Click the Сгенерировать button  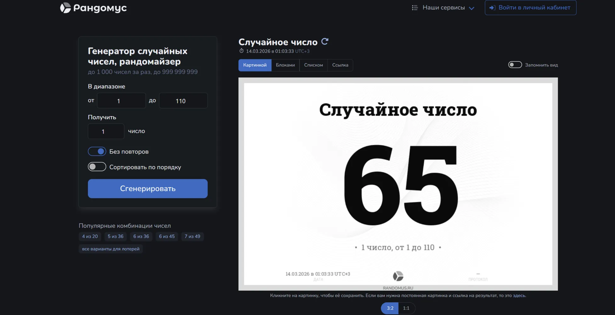(x=148, y=188)
